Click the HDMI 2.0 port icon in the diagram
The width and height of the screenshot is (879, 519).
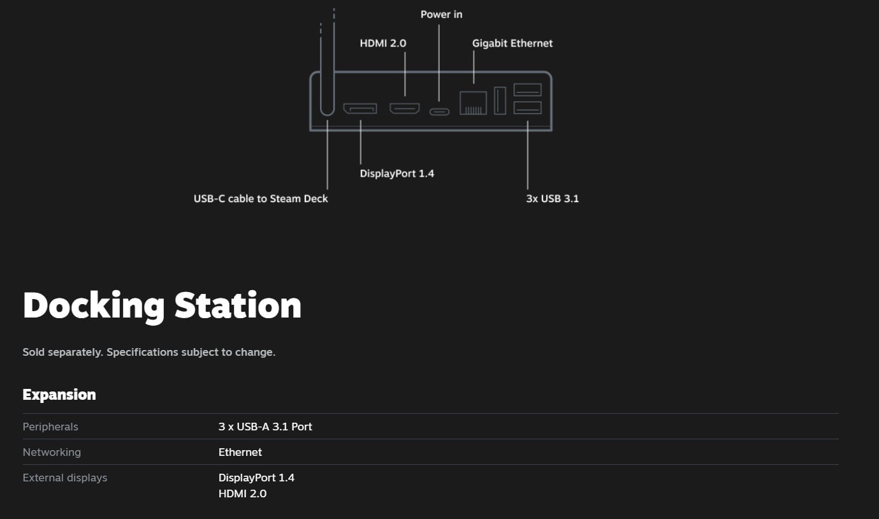[403, 108]
